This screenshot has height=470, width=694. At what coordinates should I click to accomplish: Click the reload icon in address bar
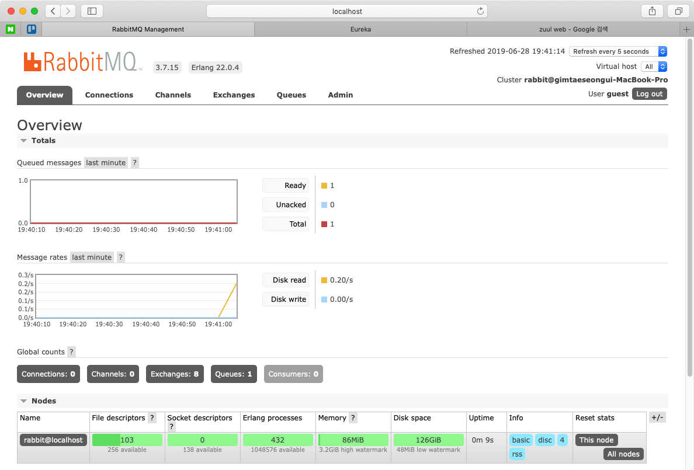point(480,11)
